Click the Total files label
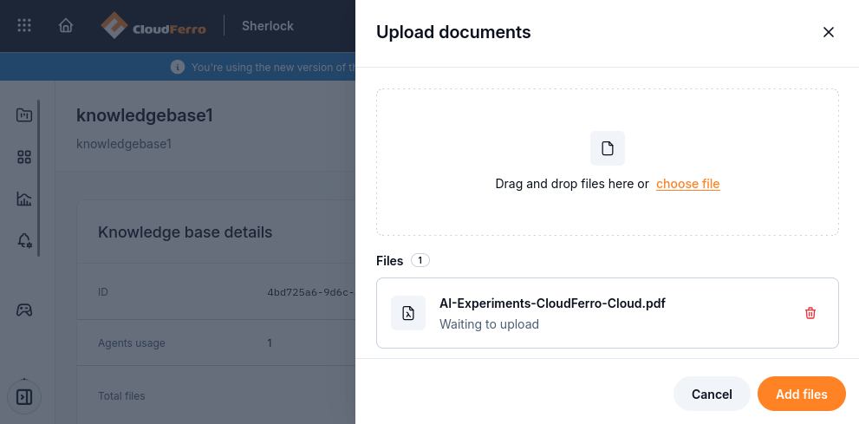 pyautogui.click(x=121, y=395)
